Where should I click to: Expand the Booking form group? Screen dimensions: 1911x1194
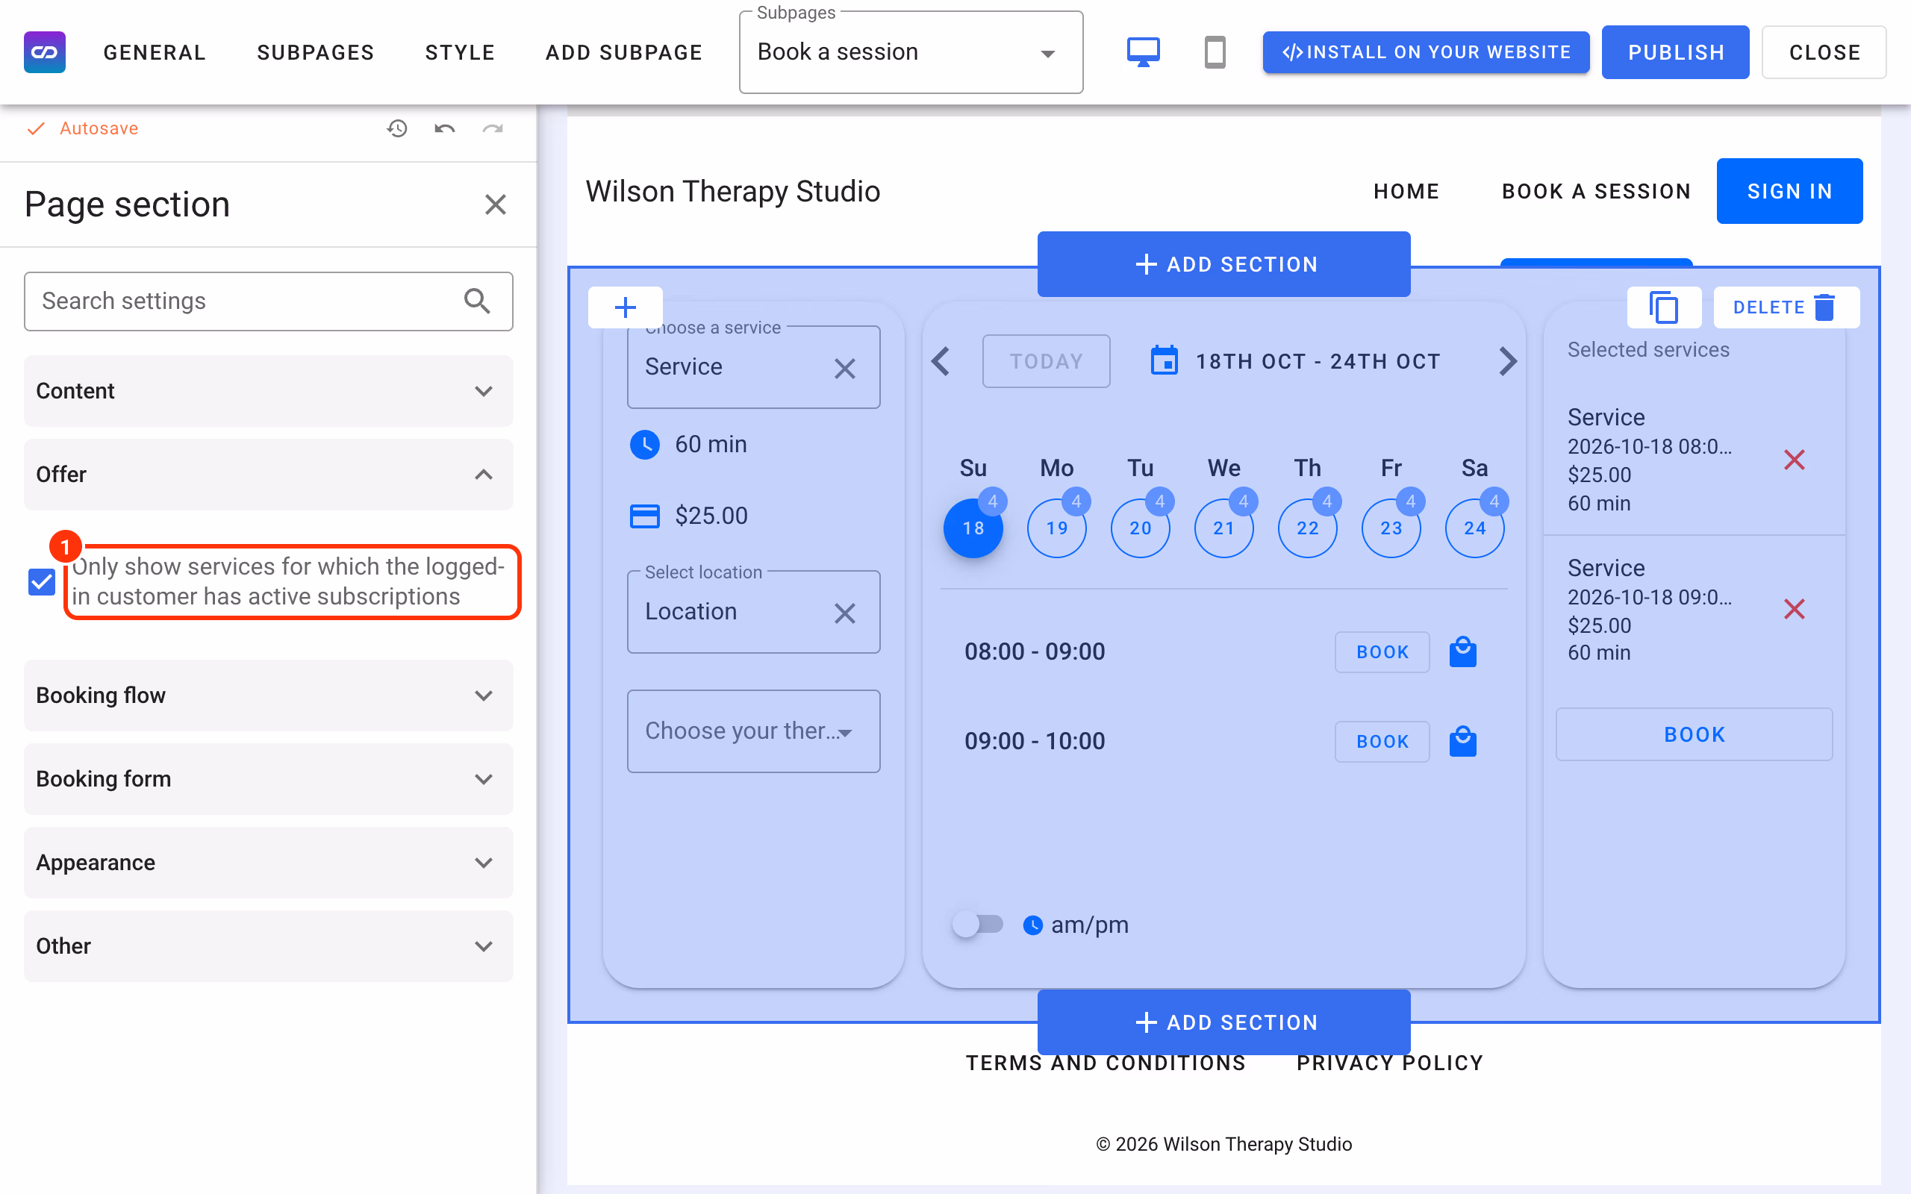click(x=269, y=779)
